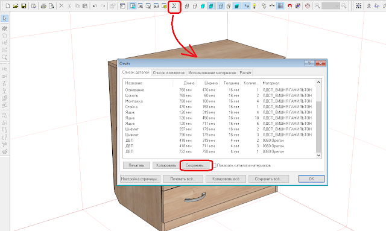Click the Сохранить... button

pyautogui.click(x=196, y=165)
